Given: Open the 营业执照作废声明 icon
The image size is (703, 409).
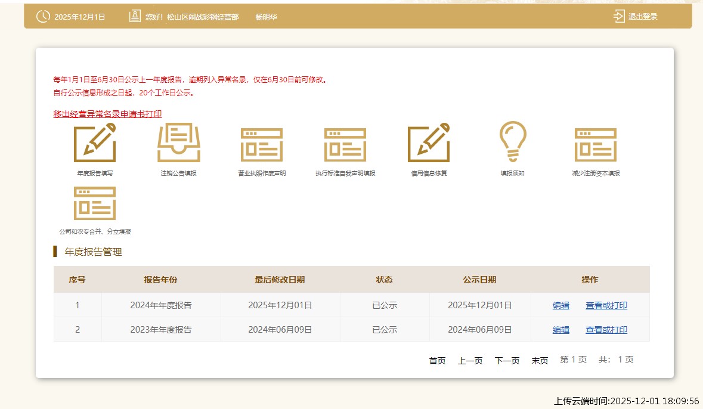Looking at the screenshot, I should pyautogui.click(x=262, y=144).
